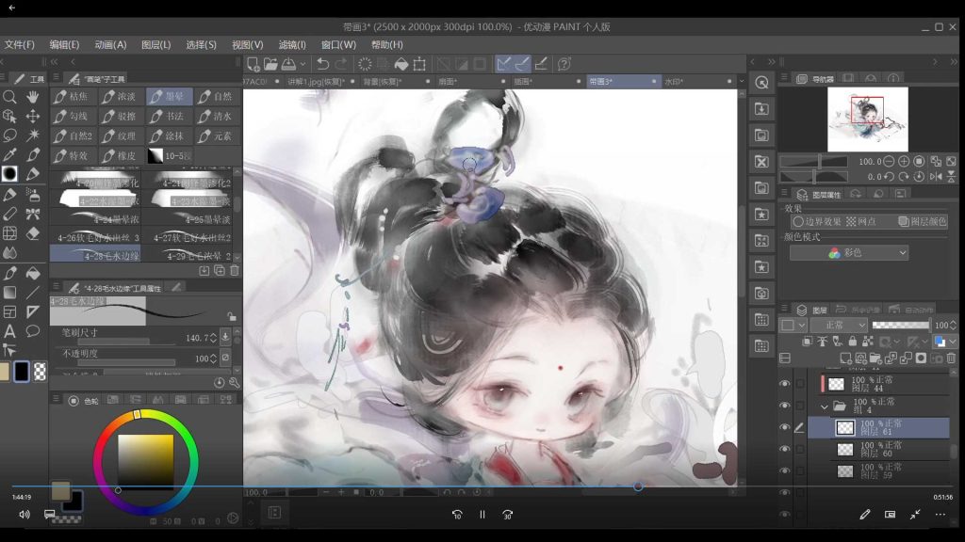Viewport: 965px width, 542px height.
Task: Click the New canvas icon
Action: (253, 64)
